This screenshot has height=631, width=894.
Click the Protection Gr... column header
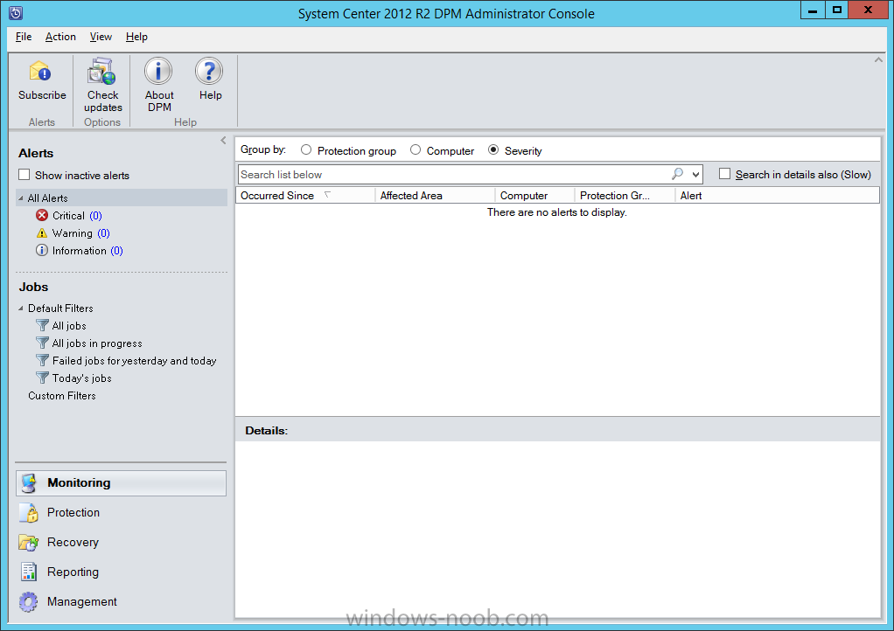tap(625, 196)
